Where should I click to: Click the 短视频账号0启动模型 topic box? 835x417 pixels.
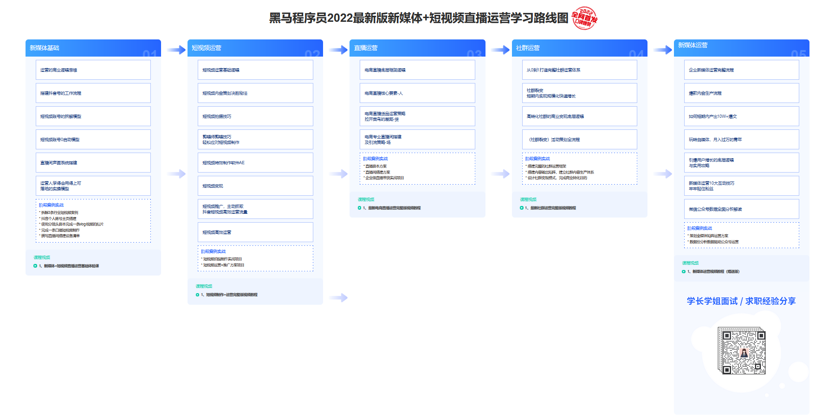coord(93,140)
